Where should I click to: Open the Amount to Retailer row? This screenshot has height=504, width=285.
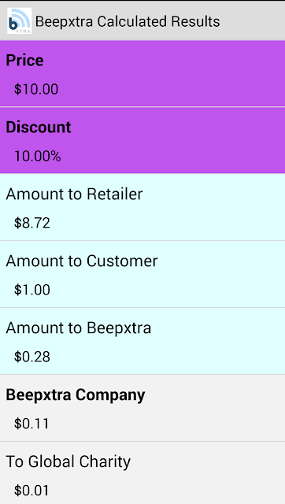point(142,207)
